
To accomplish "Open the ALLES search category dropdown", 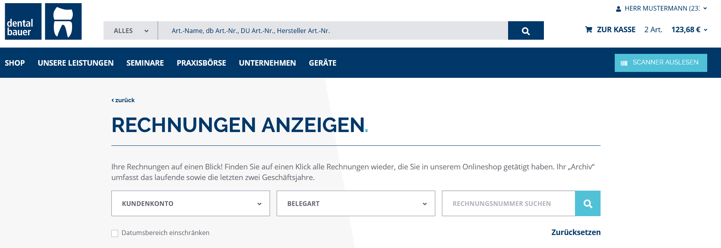I will click(x=131, y=31).
